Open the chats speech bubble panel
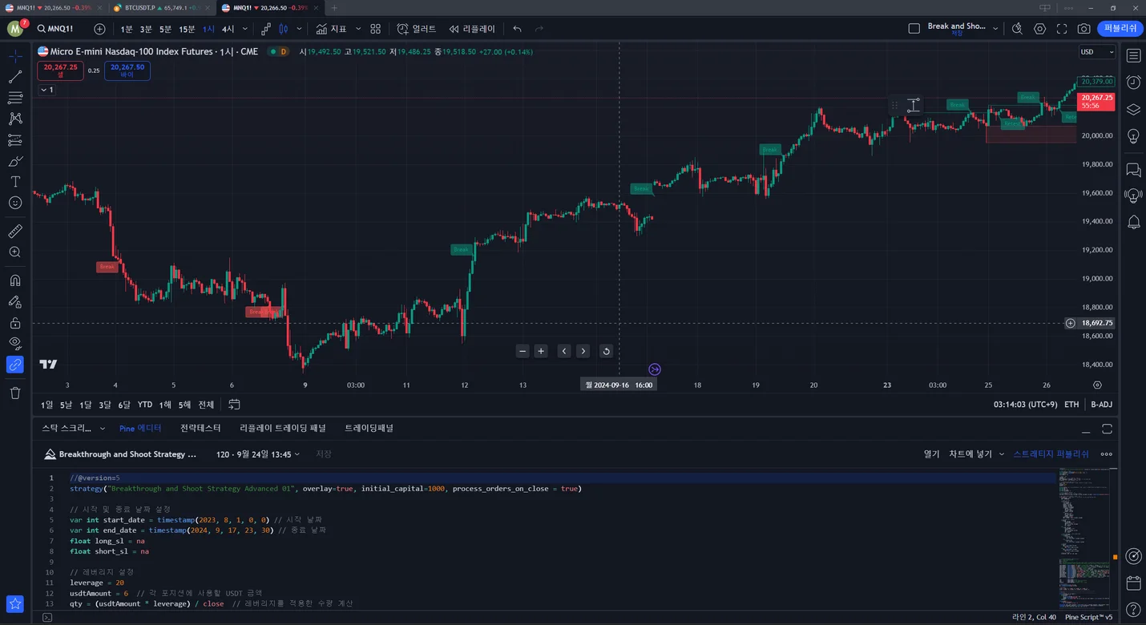Viewport: 1146px width, 625px height. 1133,170
